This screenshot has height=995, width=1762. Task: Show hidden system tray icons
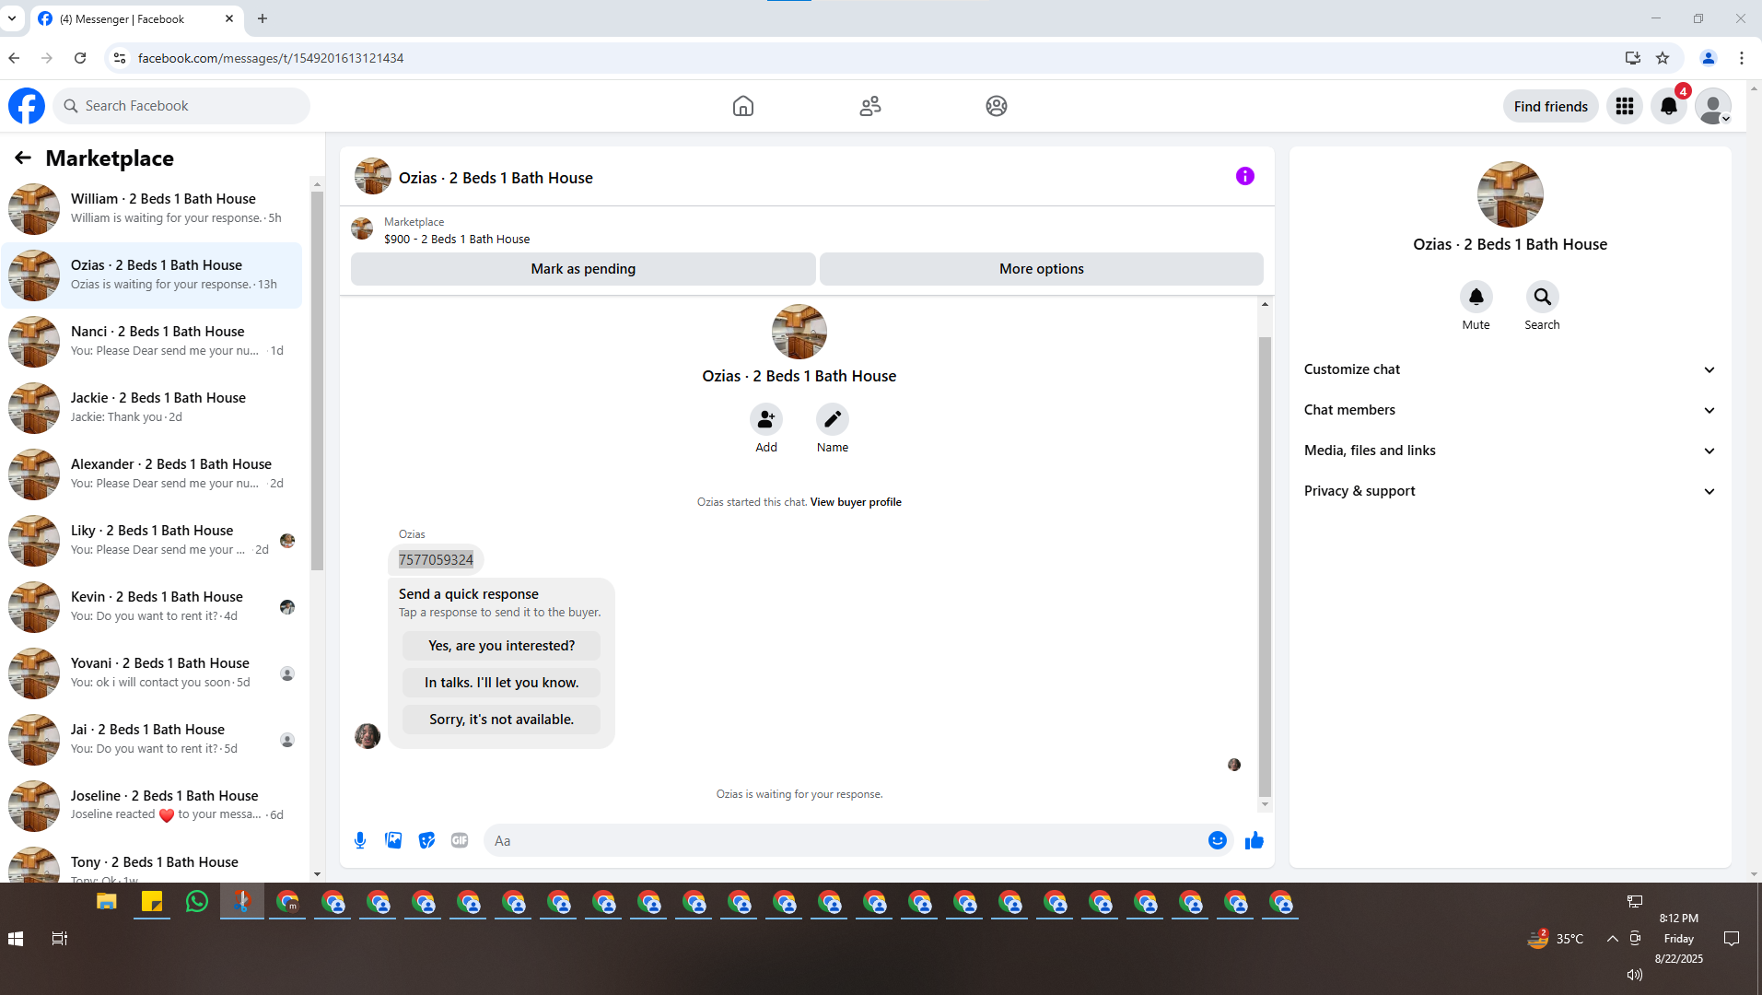coord(1612,938)
